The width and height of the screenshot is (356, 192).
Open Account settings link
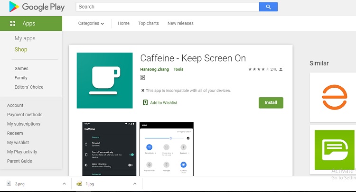click(x=15, y=105)
